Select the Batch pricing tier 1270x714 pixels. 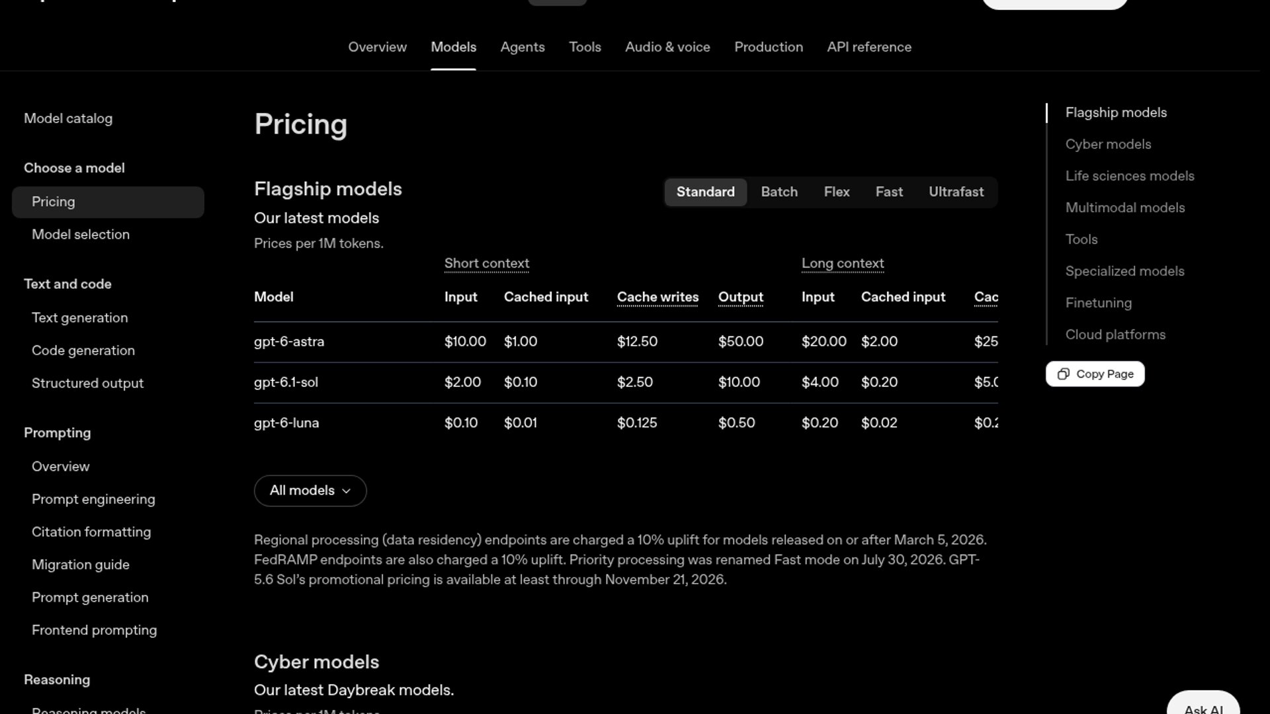[x=779, y=192]
